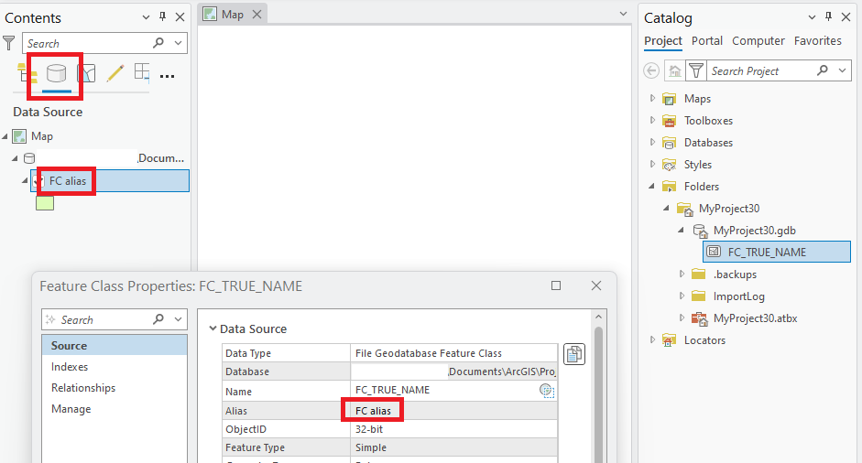The image size is (862, 463).
Task: Click the File Geodatabase Feature Class value
Action: point(428,353)
